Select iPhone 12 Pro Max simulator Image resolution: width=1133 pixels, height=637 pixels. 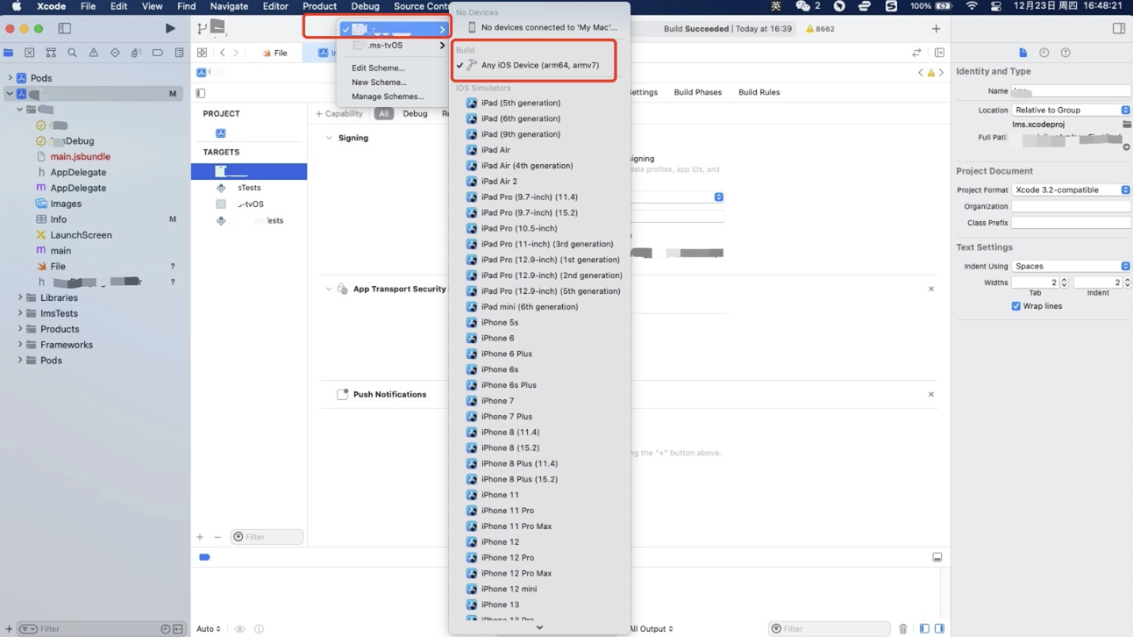[x=539, y=573]
